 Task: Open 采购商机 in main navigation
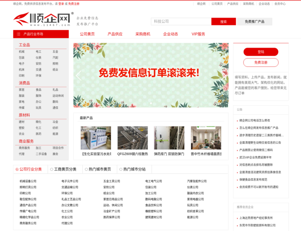click(x=143, y=34)
